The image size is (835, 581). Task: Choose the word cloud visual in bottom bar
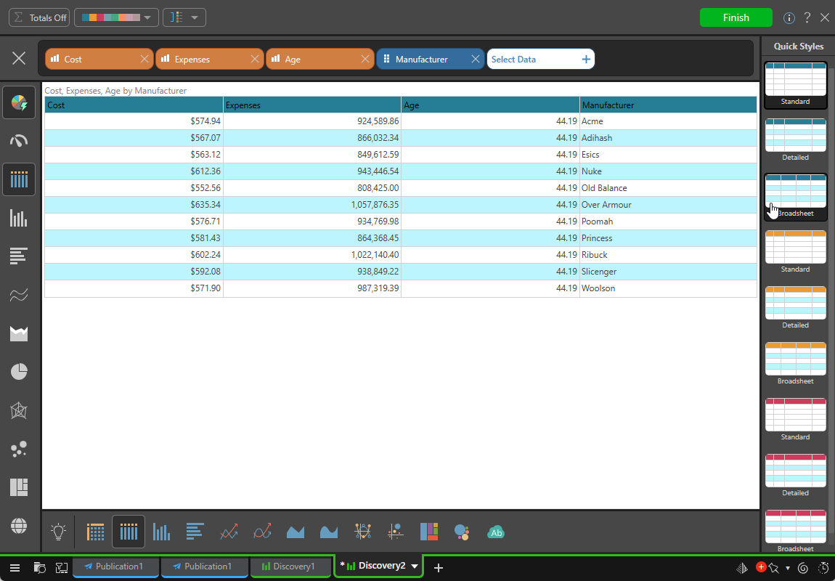496,532
